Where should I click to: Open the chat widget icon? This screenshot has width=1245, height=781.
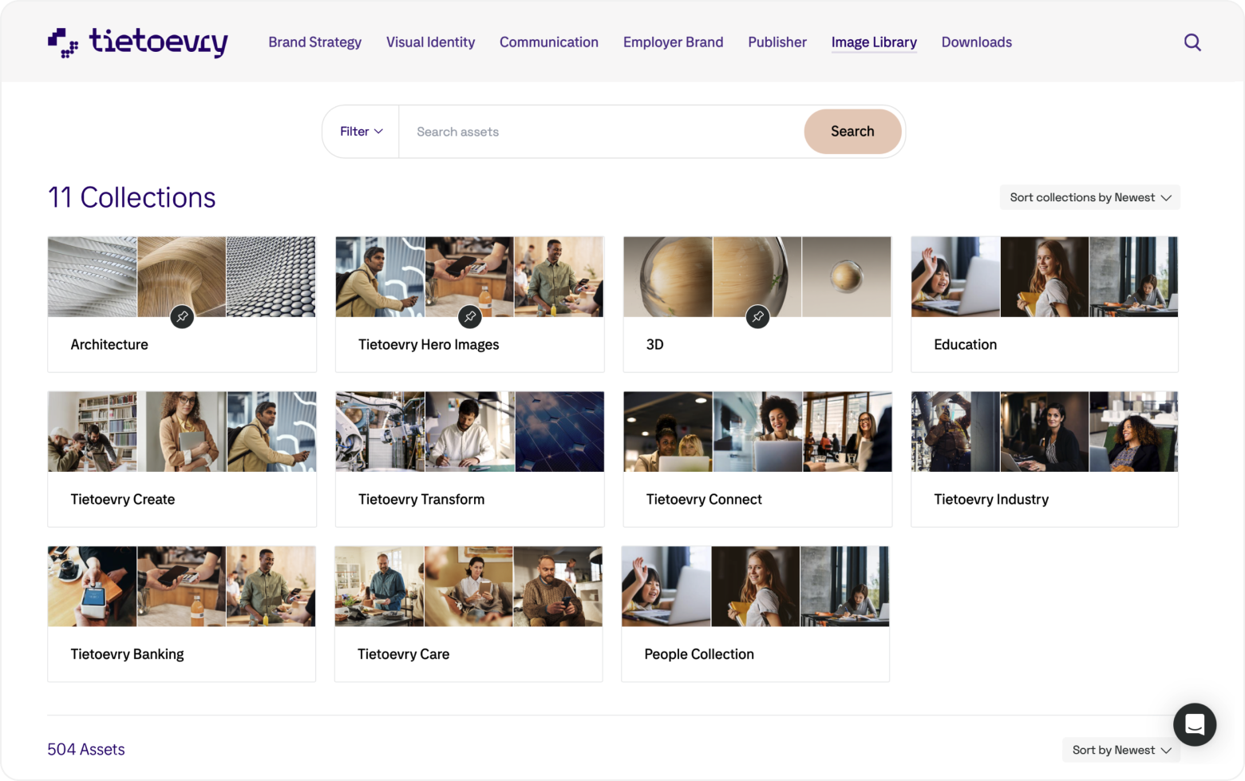tap(1195, 724)
